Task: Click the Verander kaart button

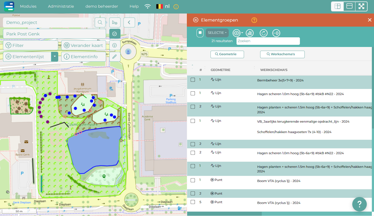Action: [84, 45]
